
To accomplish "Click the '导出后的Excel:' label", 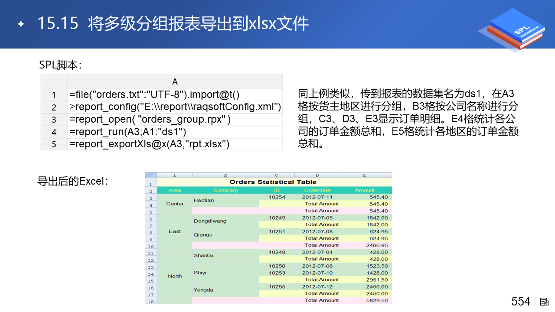I will (72, 181).
